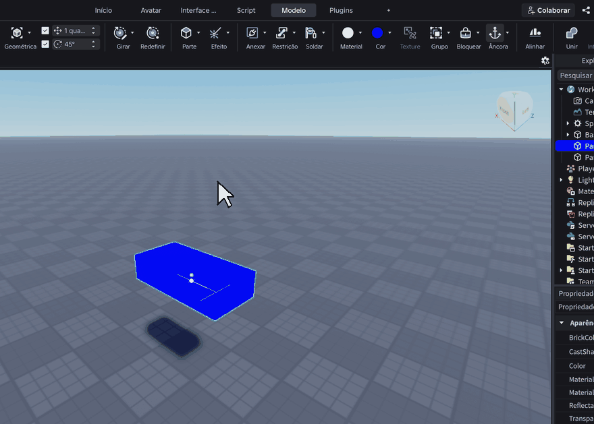Open viewport settings gear icon
594x424 pixels.
pyautogui.click(x=545, y=61)
